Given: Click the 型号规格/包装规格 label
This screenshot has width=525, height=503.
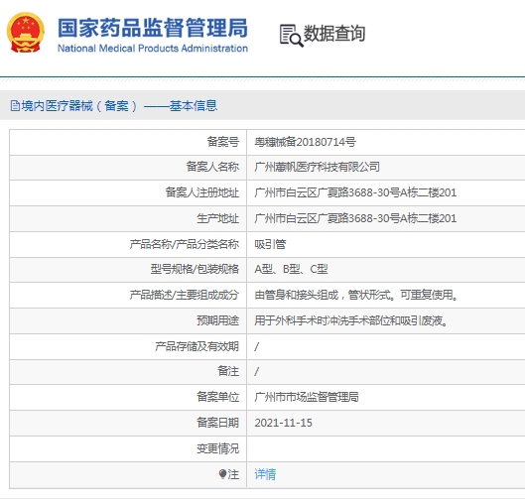Looking at the screenshot, I should click(195, 269).
